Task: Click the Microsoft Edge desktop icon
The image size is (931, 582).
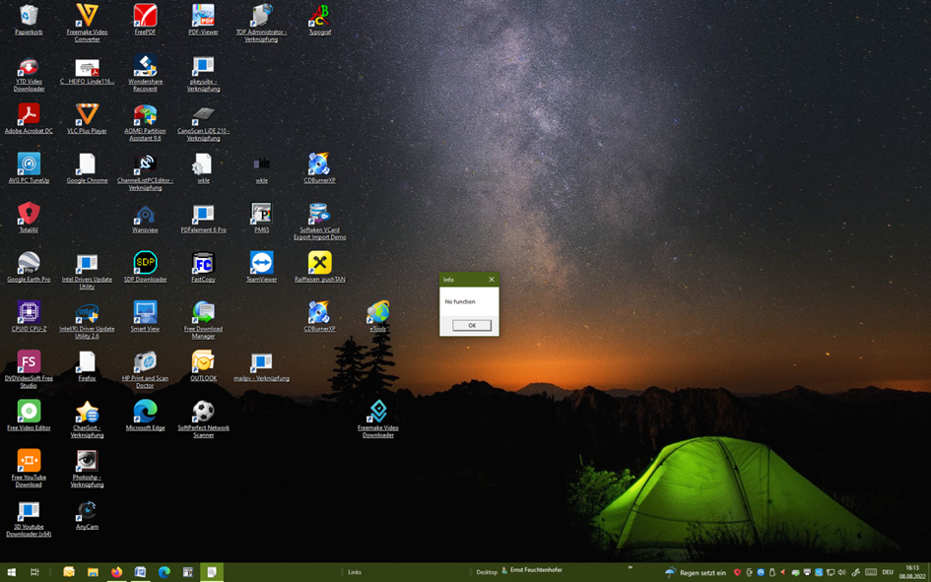Action: [x=145, y=415]
